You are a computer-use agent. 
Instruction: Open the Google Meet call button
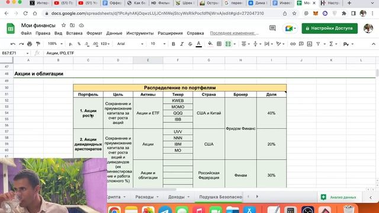point(290,28)
